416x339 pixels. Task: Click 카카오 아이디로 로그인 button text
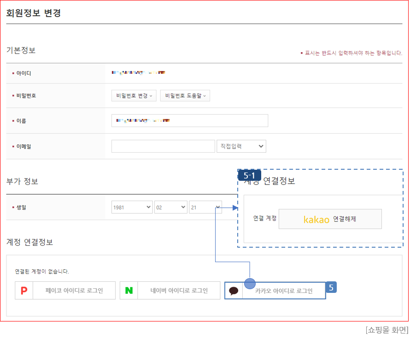[284, 291]
